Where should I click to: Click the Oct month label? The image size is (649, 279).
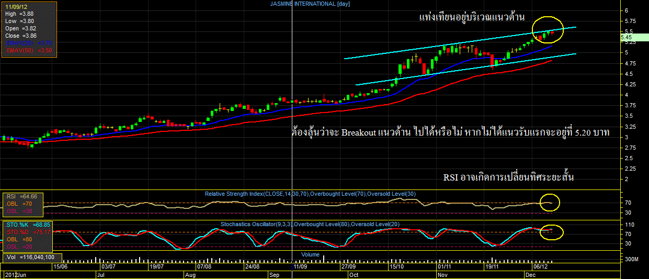[x=354, y=274]
